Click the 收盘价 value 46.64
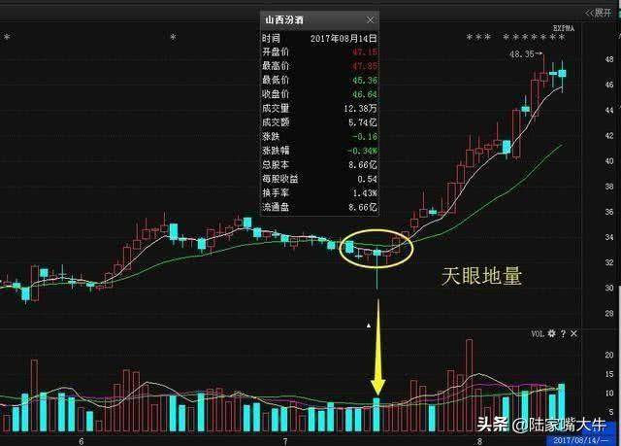This screenshot has height=446, width=621. pyautogui.click(x=365, y=95)
